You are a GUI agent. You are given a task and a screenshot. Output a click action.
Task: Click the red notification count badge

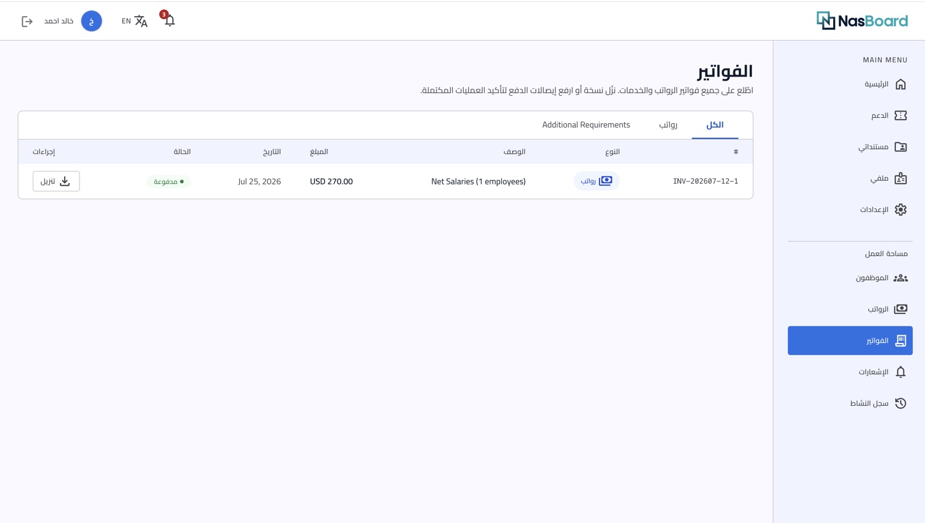[x=163, y=14]
